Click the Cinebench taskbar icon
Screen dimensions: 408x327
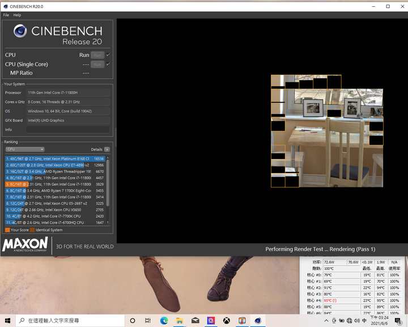[x=258, y=321]
